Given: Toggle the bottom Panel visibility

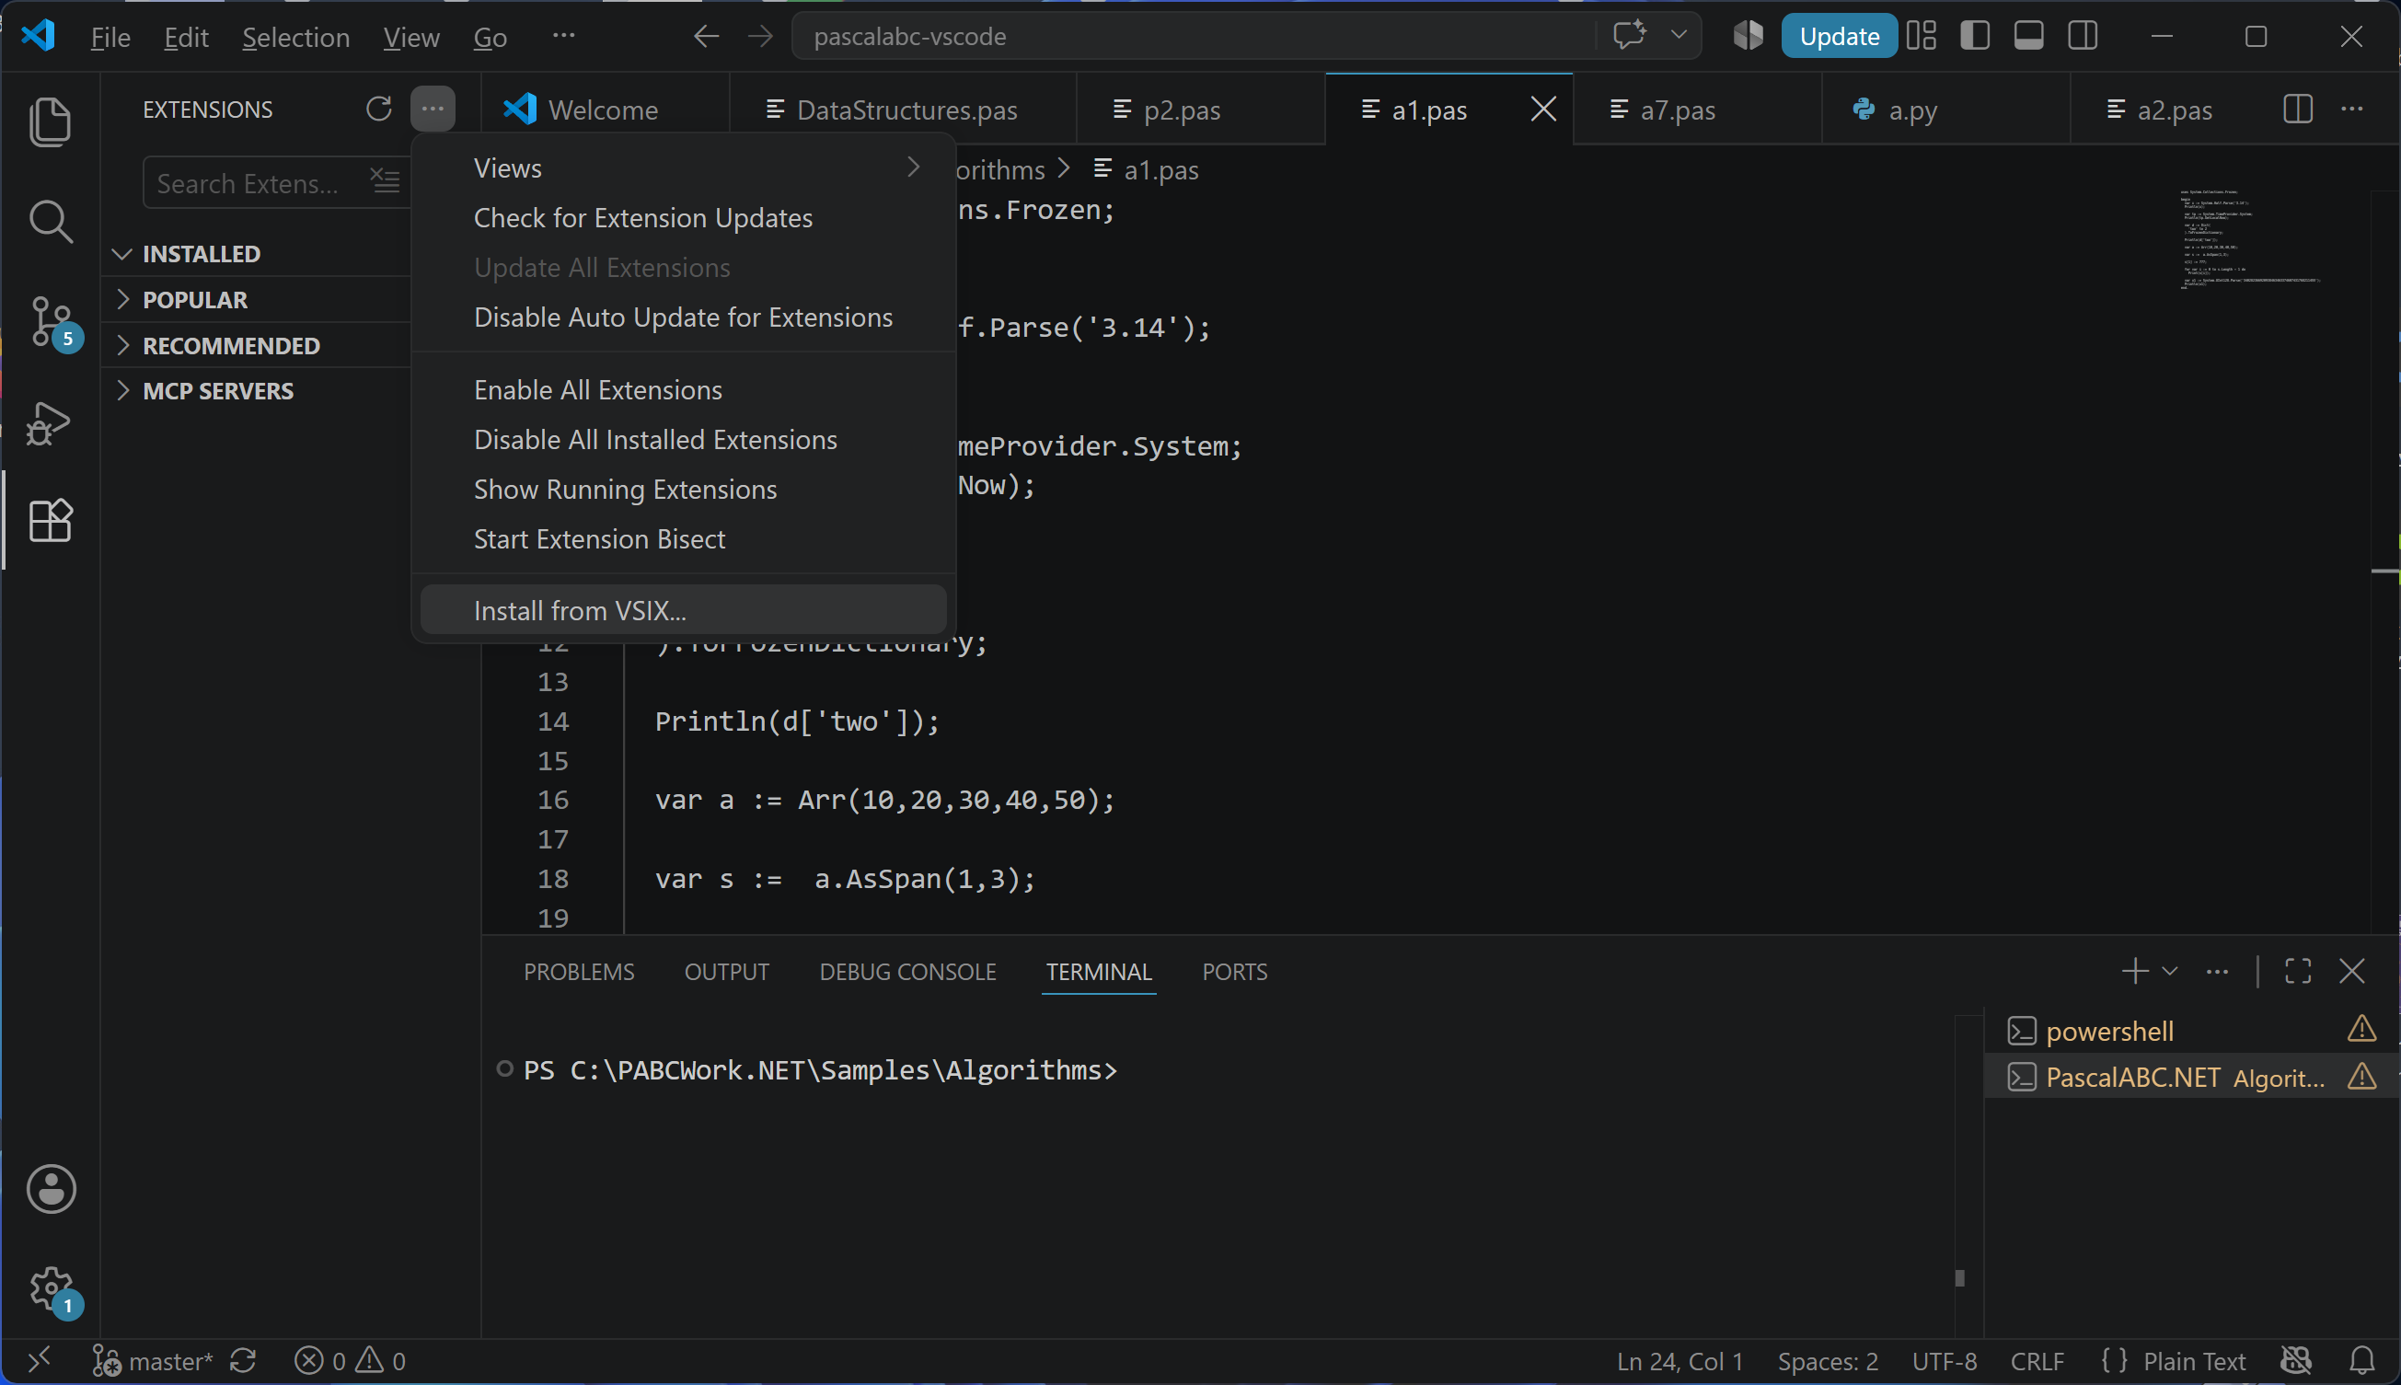Looking at the screenshot, I should [2029, 36].
